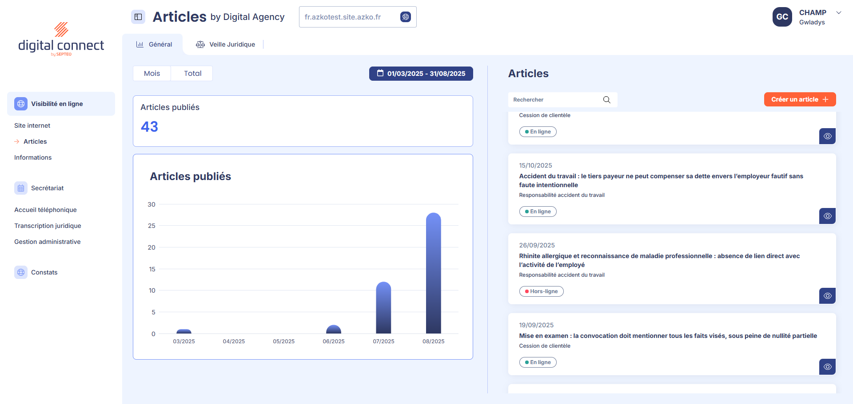853x404 pixels.
Task: Switch to the Veille Juridique tab
Action: [226, 44]
